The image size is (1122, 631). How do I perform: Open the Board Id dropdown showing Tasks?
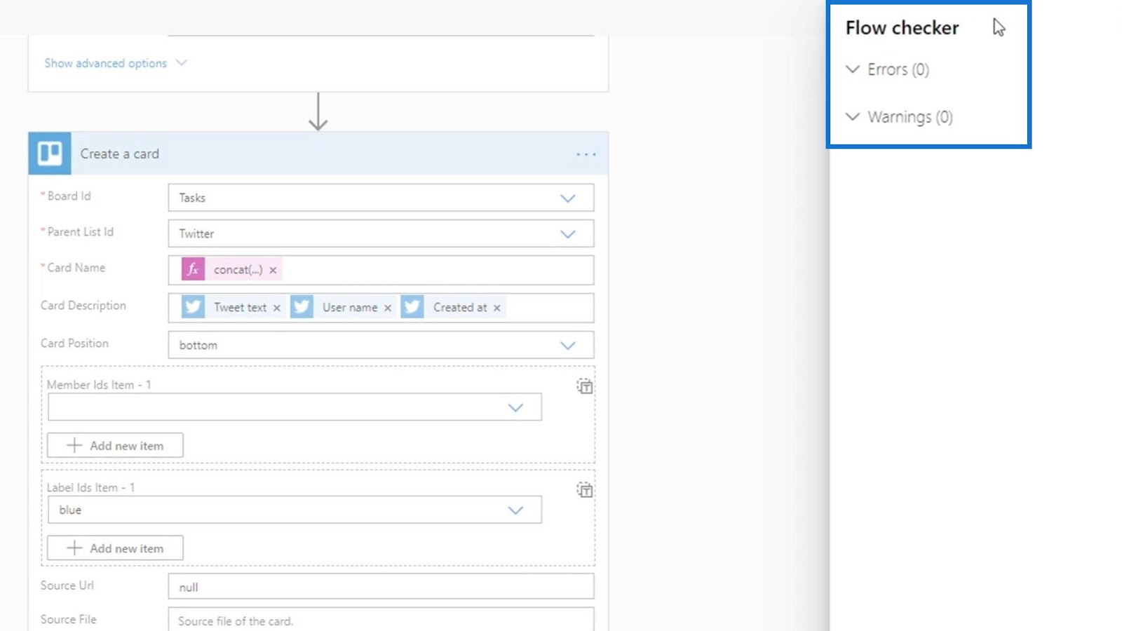coord(381,198)
